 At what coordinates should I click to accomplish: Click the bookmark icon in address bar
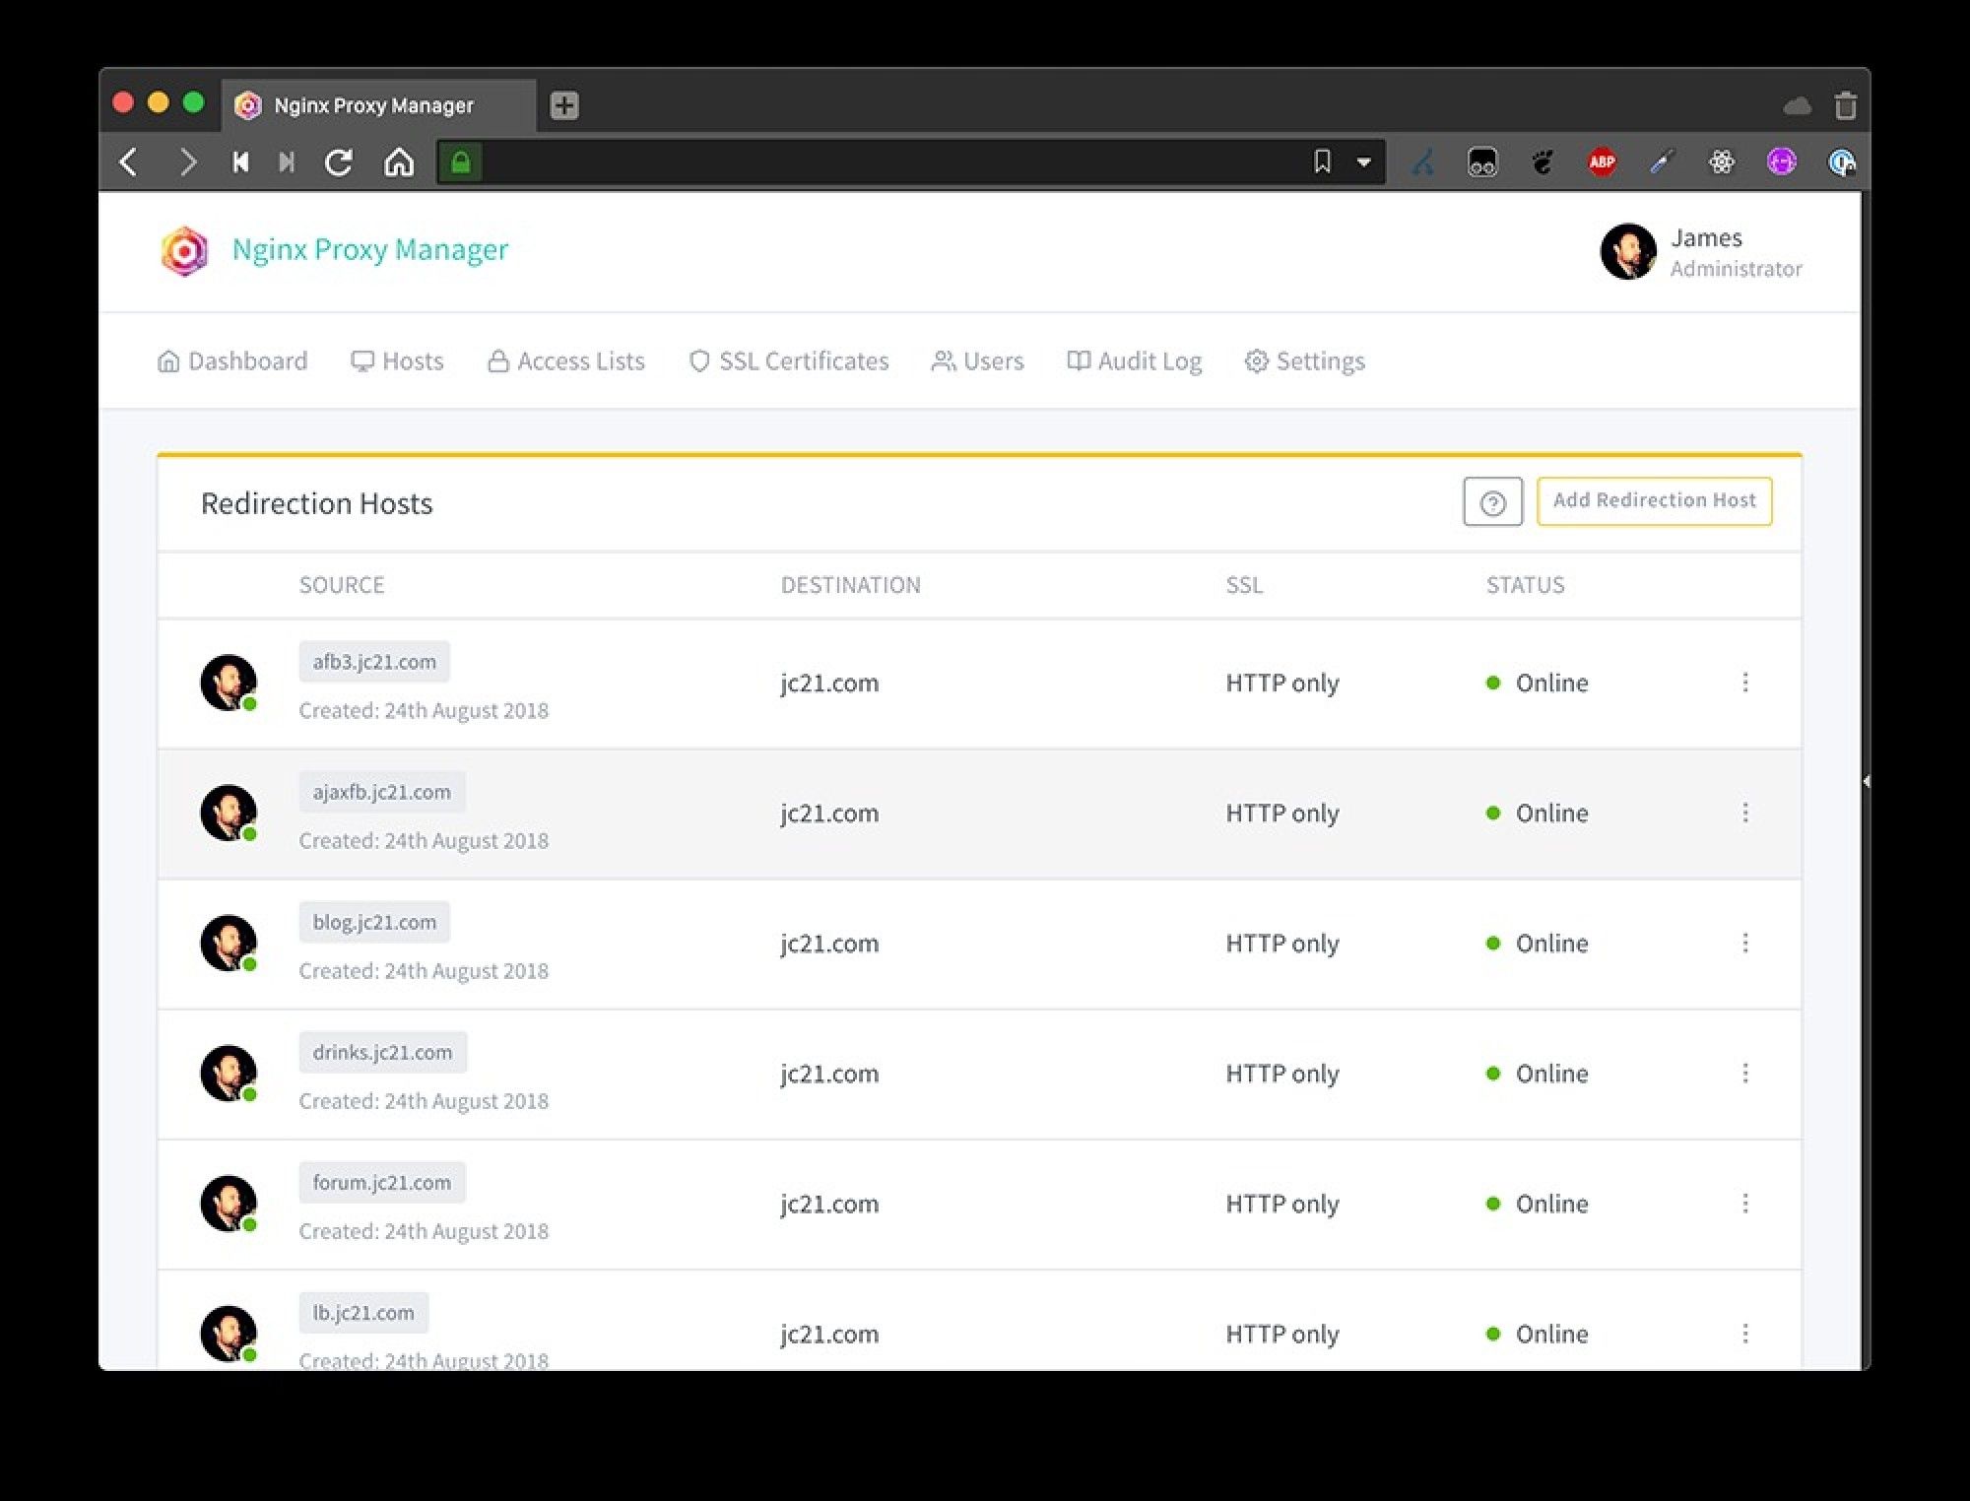pyautogui.click(x=1322, y=162)
